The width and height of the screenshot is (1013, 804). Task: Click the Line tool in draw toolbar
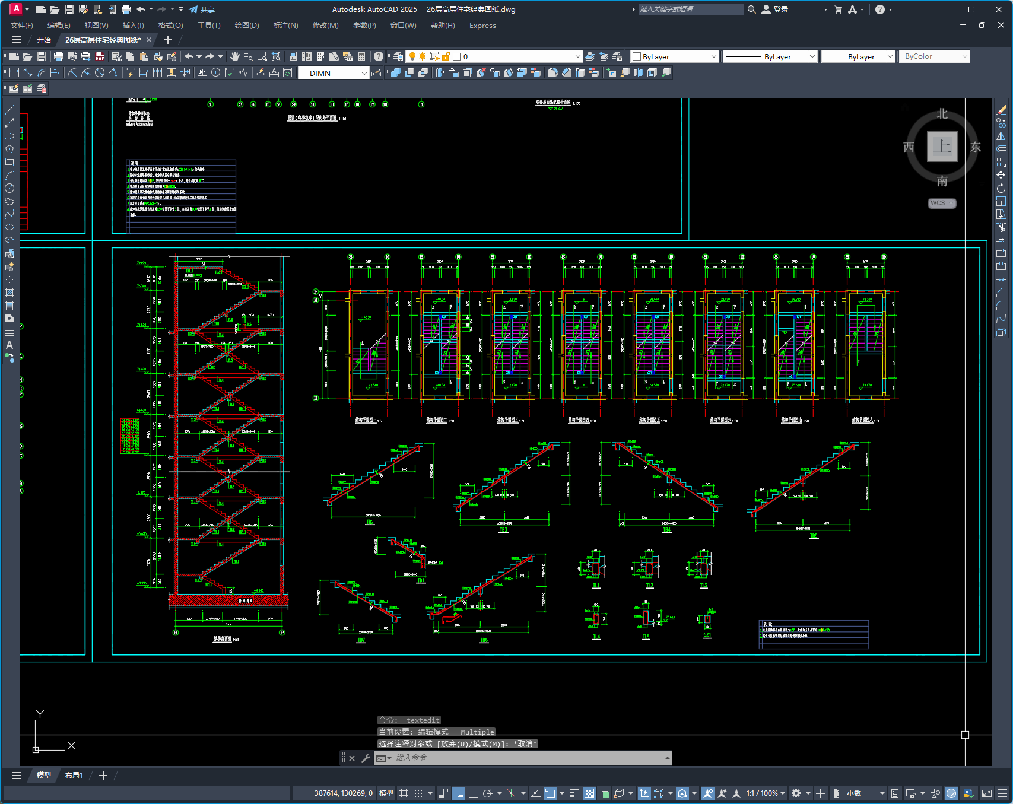[x=9, y=110]
